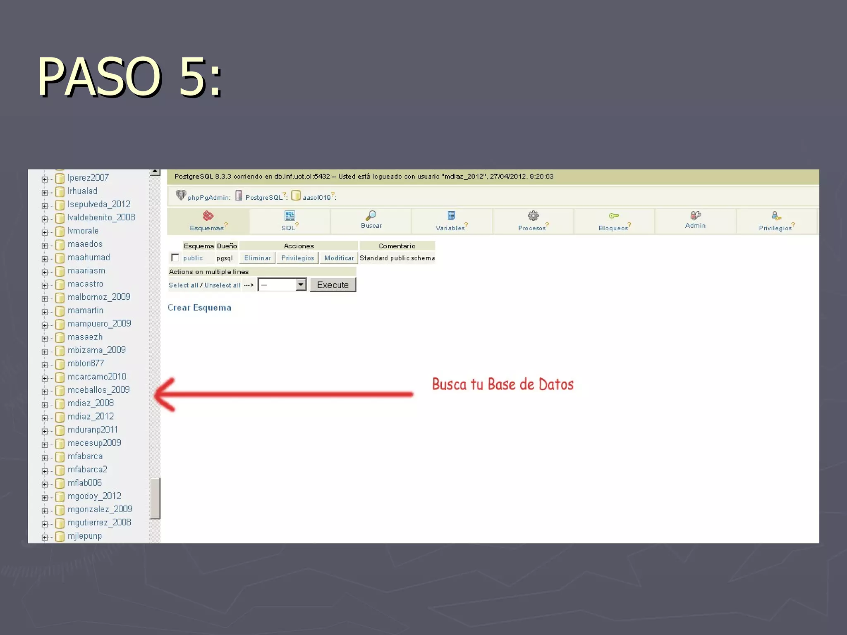Click the sidebar scroll up arrow
Viewport: 847px width, 635px height.
(155, 172)
